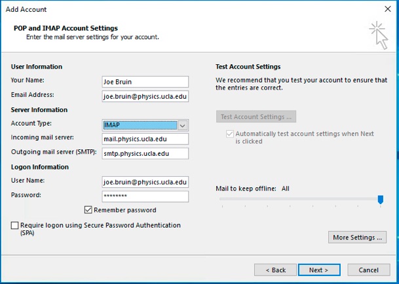Image resolution: width=399 pixels, height=284 pixels.
Task: Open More Settings dialog
Action: pyautogui.click(x=357, y=238)
